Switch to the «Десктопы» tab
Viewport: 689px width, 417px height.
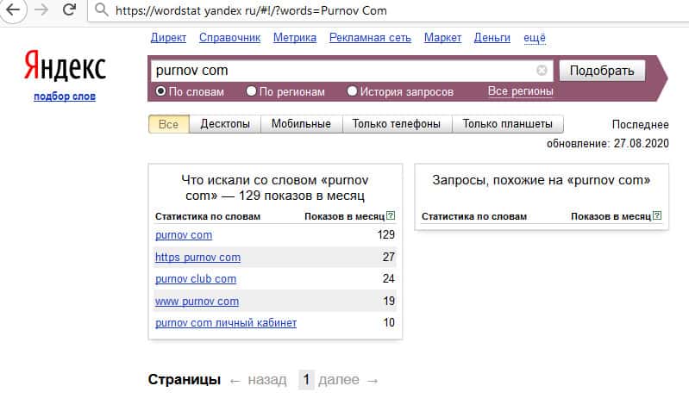(x=225, y=124)
